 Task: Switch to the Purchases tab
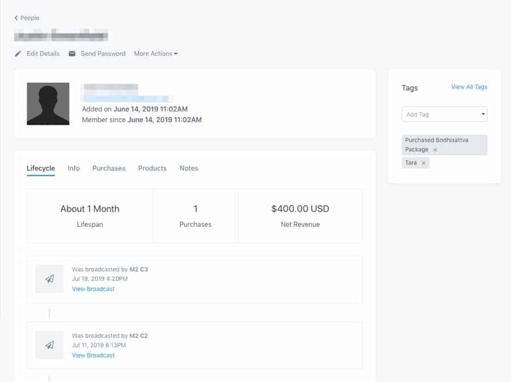pyautogui.click(x=109, y=169)
